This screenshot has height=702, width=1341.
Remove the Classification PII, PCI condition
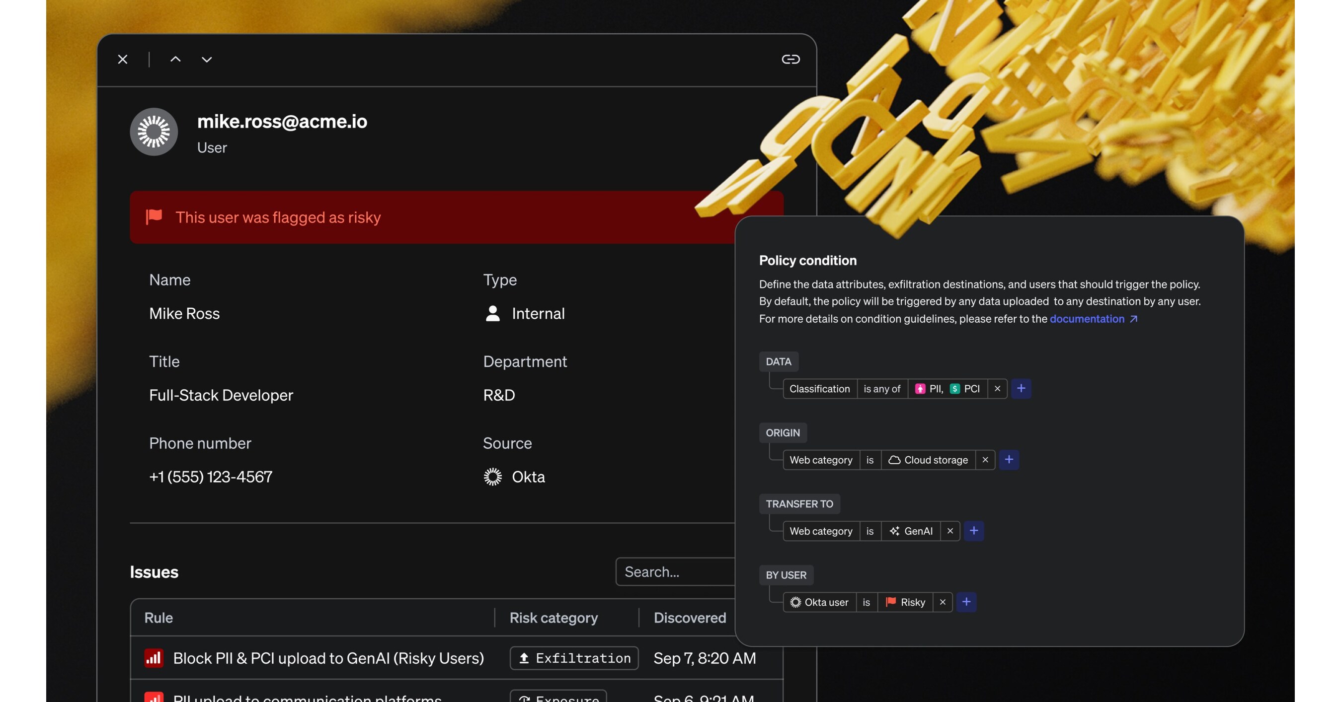997,389
